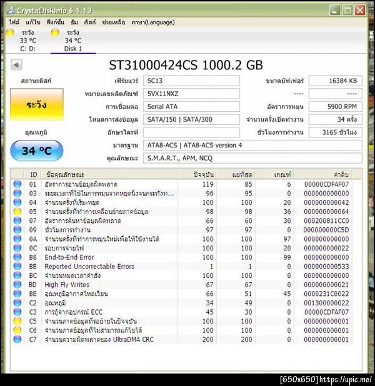Click the blue status icon for attribute 01
The height and width of the screenshot is (386, 375).
(17, 184)
